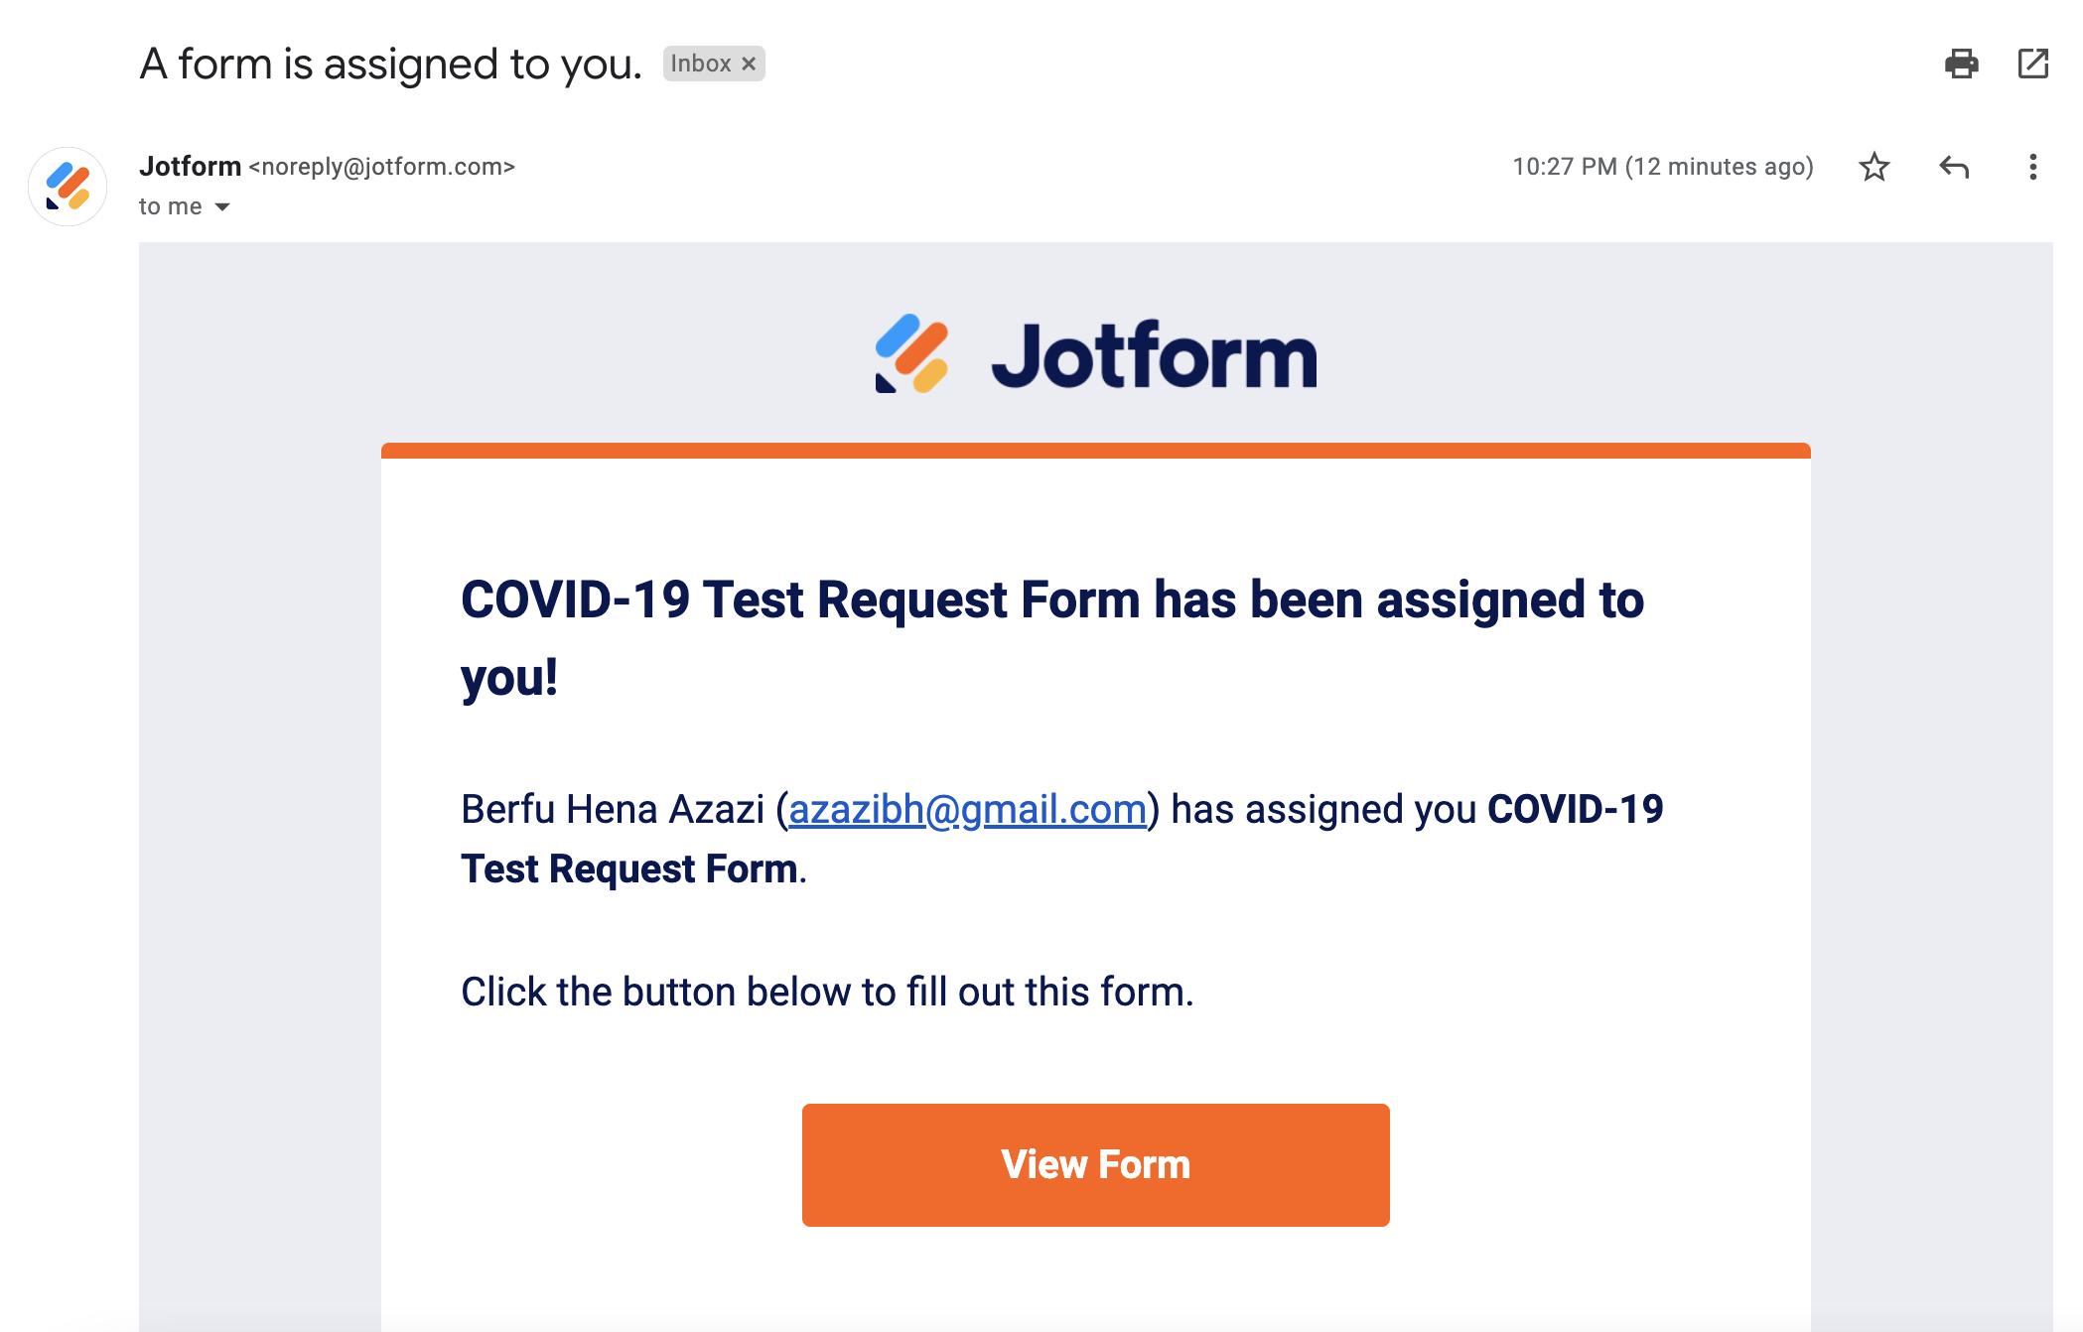Click the Jotform sender avatar
The height and width of the screenshot is (1332, 2083).
68,187
